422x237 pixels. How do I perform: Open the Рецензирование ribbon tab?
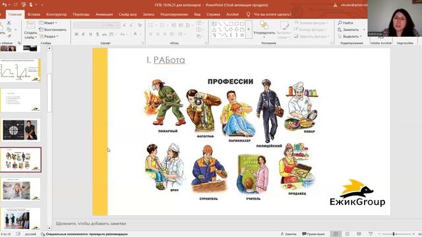174,14
